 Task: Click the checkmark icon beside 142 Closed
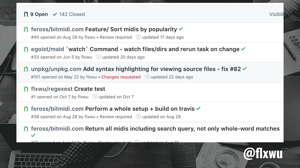point(55,14)
